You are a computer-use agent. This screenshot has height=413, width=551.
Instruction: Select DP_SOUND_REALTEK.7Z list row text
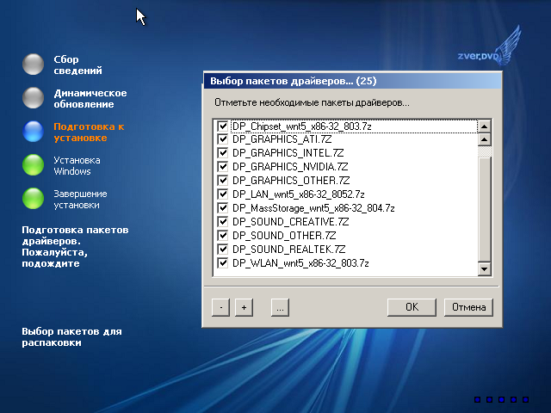[289, 249]
